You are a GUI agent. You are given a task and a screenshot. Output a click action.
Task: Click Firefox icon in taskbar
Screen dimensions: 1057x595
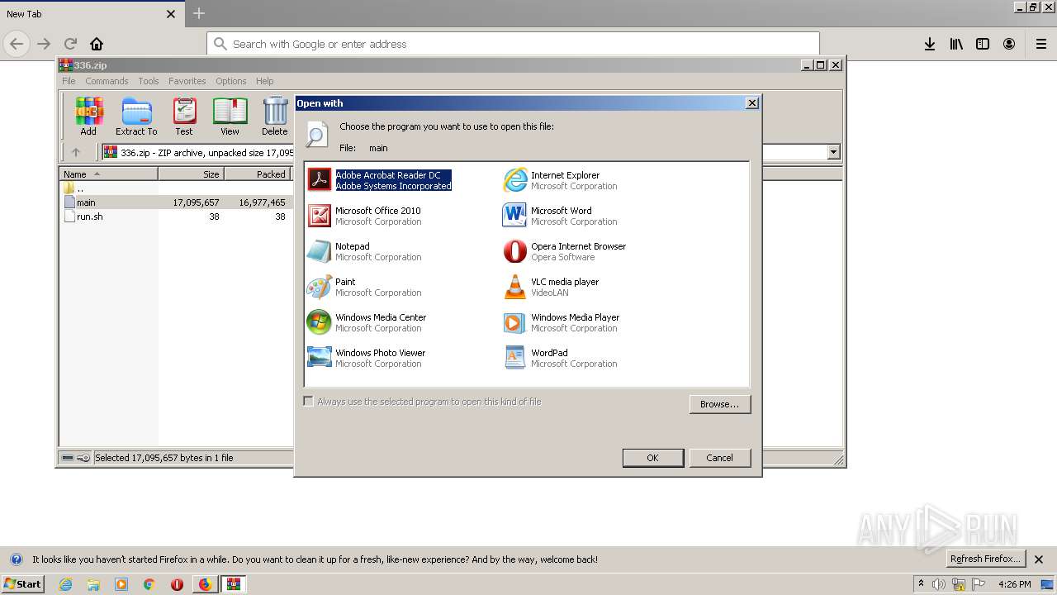pos(205,584)
